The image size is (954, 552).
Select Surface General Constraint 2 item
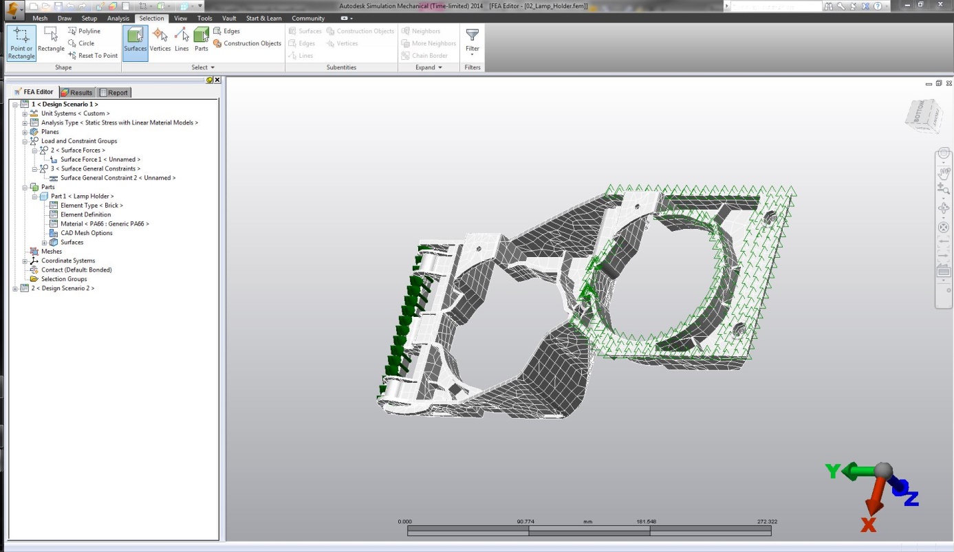[x=118, y=178]
